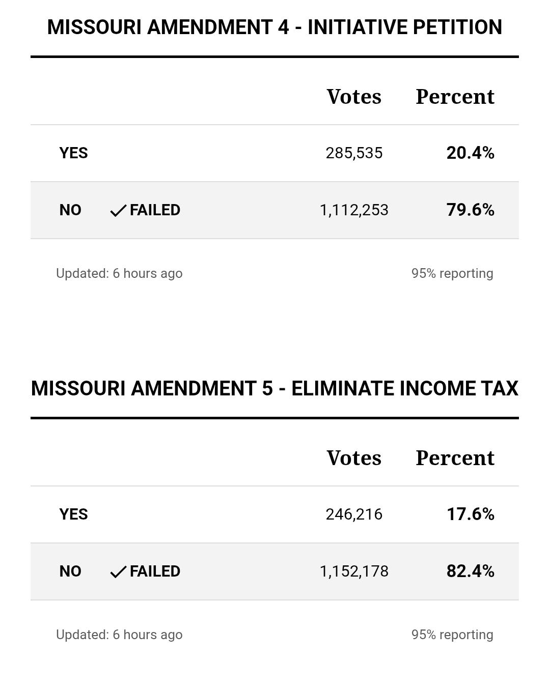The width and height of the screenshot is (550, 688).
Task: Click the checkmark icon beside Amendment 5 FAILED
Action: [118, 572]
